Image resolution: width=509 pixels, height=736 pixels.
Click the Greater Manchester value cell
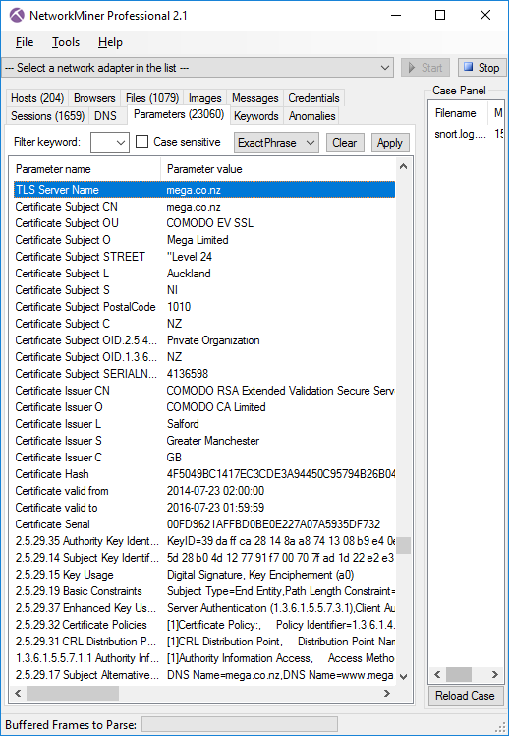tap(213, 441)
